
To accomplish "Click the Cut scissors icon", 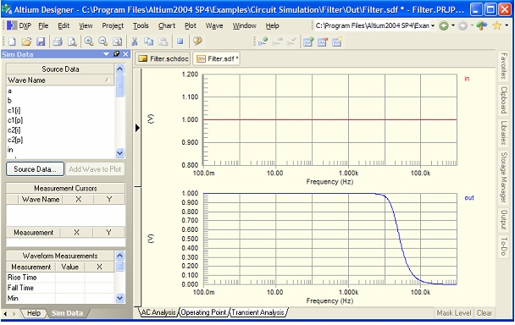I will (x=135, y=41).
